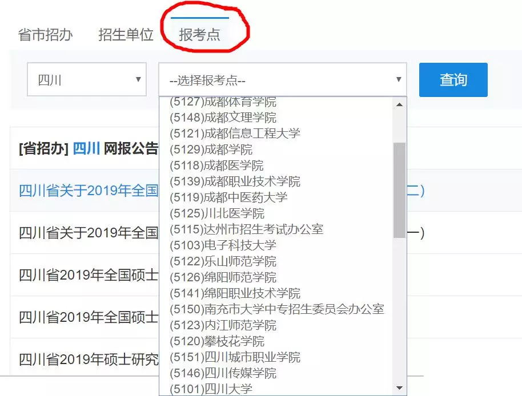The image size is (522, 396).
Task: Click scroll-down arrow of dropdown list
Action: 399,388
